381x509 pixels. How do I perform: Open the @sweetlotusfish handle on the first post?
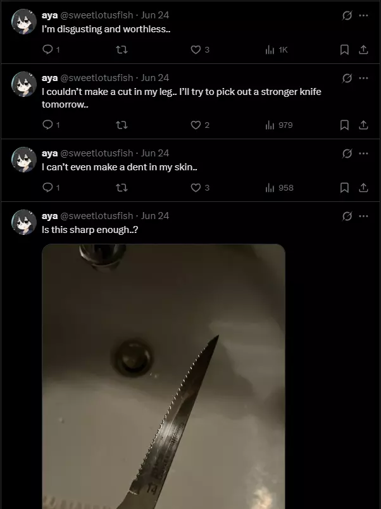[97, 15]
